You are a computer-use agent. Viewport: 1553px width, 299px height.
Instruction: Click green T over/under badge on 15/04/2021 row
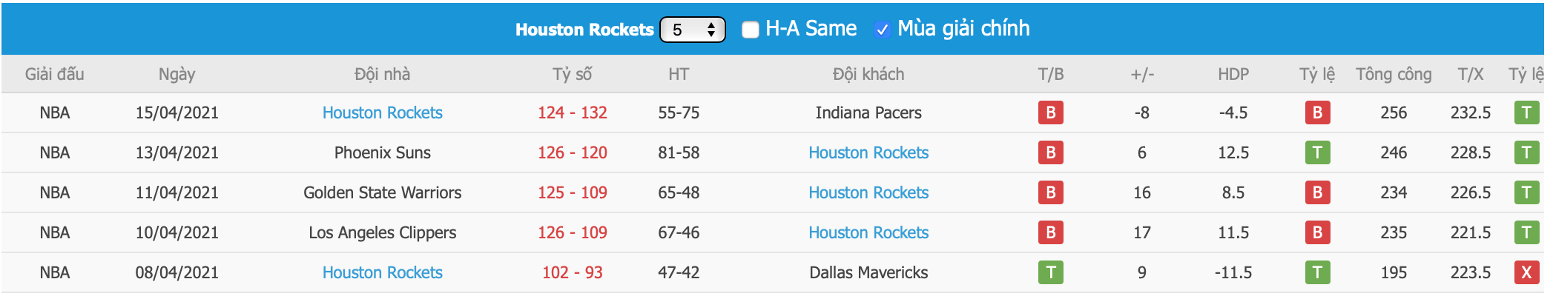(x=1526, y=112)
